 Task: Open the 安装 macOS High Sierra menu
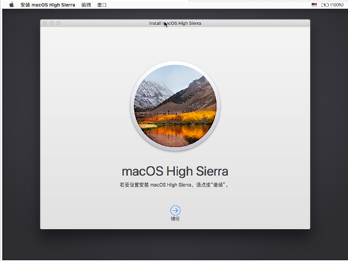point(48,5)
